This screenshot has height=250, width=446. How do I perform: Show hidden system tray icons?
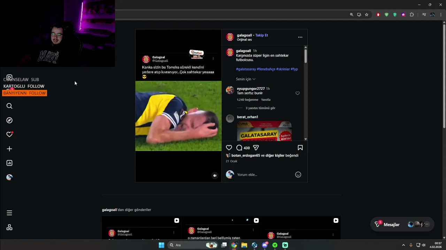coord(403,245)
